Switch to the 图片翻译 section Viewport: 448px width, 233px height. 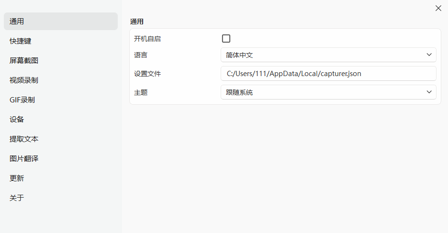(x=24, y=159)
